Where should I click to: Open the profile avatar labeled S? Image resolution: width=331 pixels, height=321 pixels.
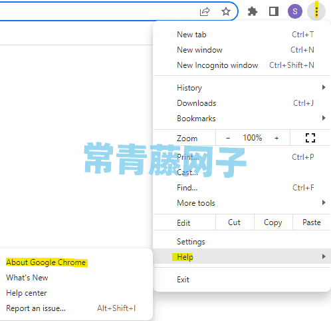[x=295, y=11]
